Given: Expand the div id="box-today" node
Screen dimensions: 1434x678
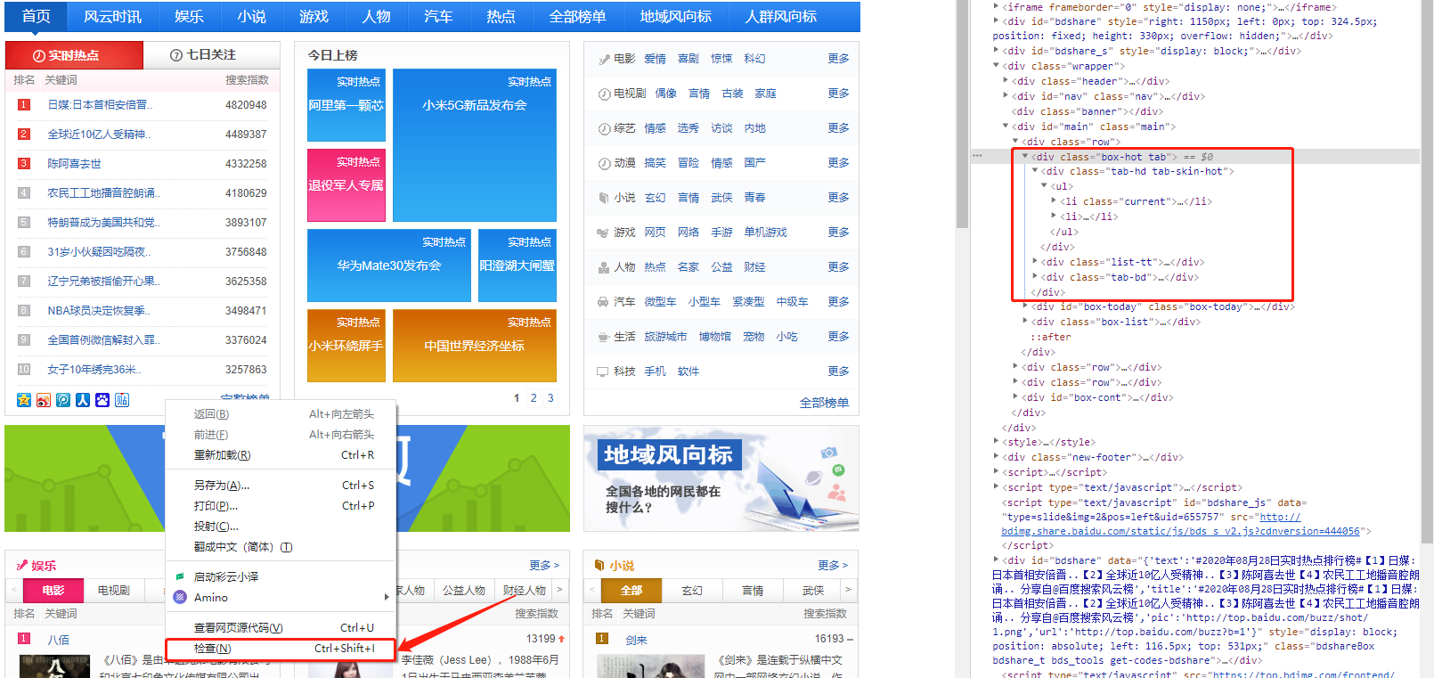Looking at the screenshot, I should pos(1025,306).
